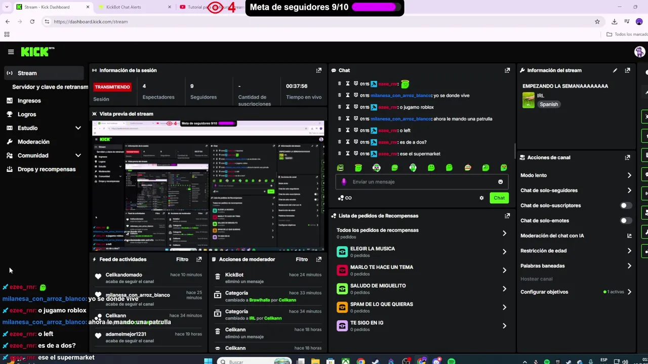Image resolution: width=648 pixels, height=364 pixels.
Task: Edit stream info with the pencil icon
Action: coord(615,70)
